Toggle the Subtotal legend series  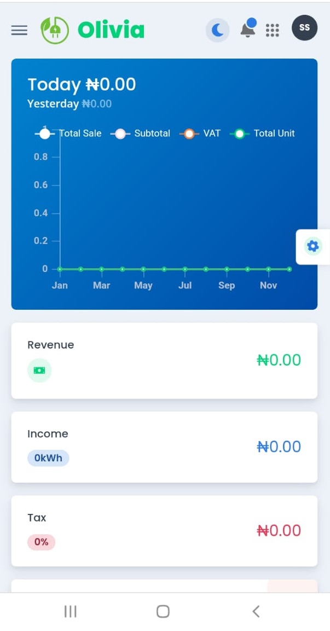pos(140,134)
